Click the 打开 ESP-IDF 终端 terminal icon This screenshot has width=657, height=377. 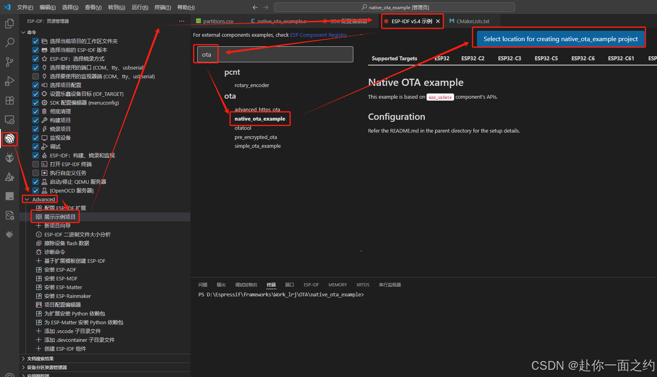pos(44,164)
